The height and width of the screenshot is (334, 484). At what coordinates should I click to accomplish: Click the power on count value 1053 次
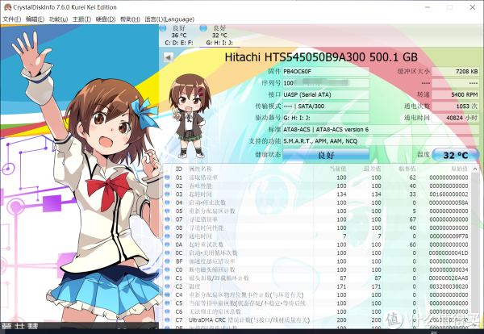(x=455, y=106)
